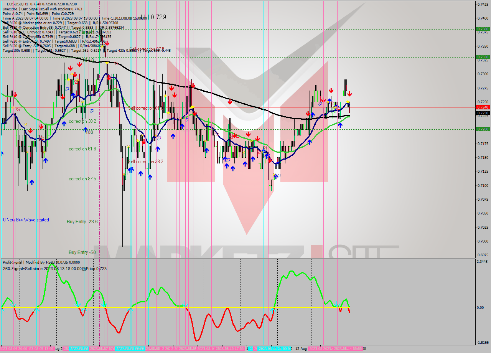This screenshot has height=353, width=491.
Task: Click the red 0.7240 price tag
Action: (483, 107)
